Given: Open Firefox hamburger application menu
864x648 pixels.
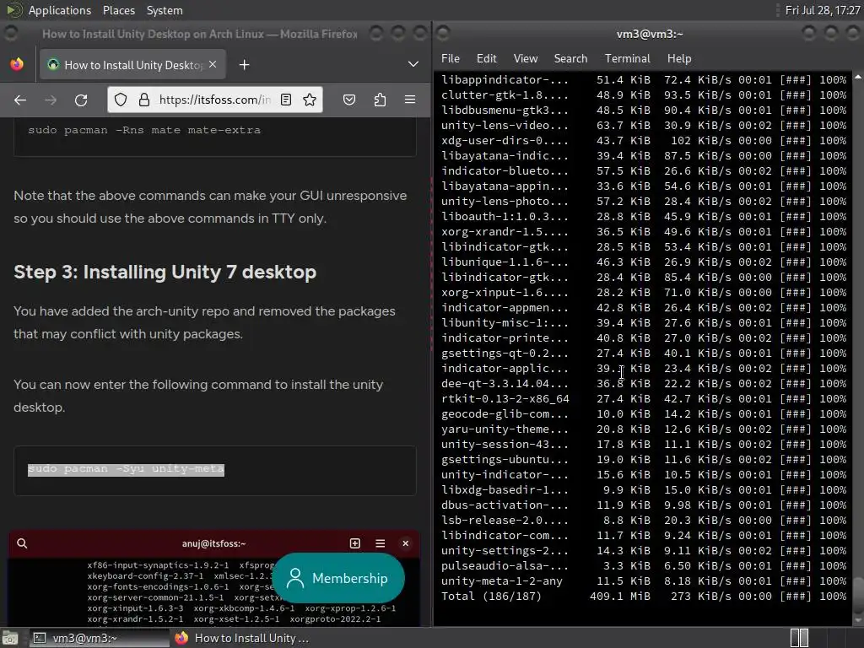Looking at the screenshot, I should tap(410, 100).
